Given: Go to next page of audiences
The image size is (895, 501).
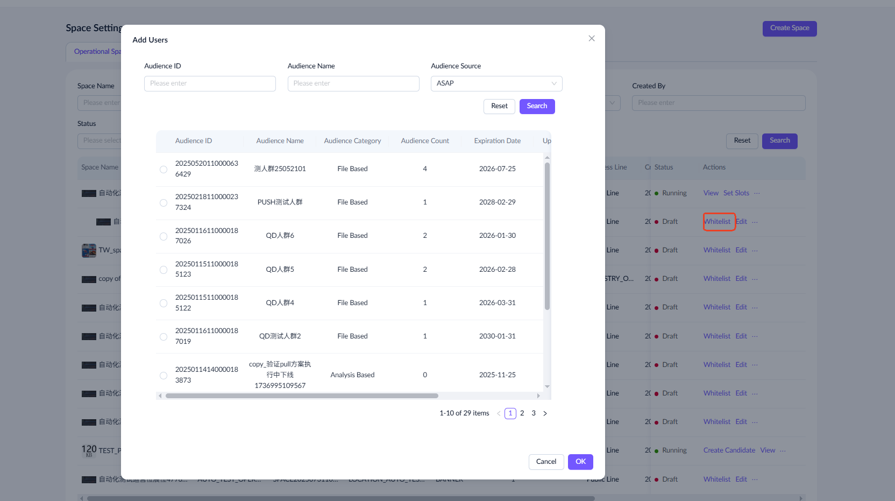Looking at the screenshot, I should [545, 413].
